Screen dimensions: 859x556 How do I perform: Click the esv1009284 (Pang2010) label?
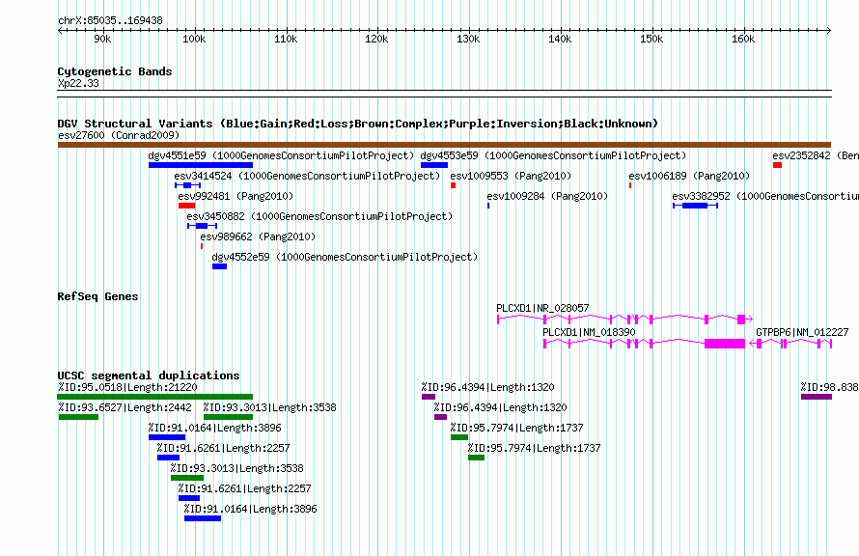pyautogui.click(x=547, y=196)
